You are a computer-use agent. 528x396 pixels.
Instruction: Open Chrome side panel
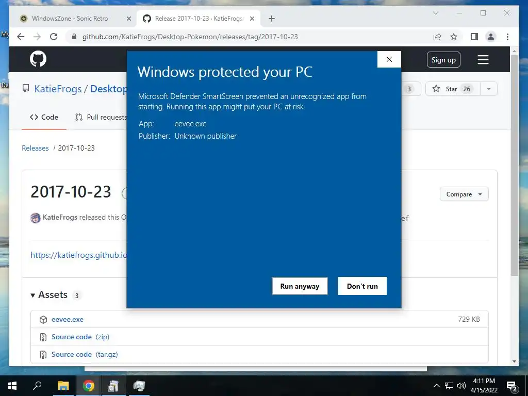pos(474,37)
